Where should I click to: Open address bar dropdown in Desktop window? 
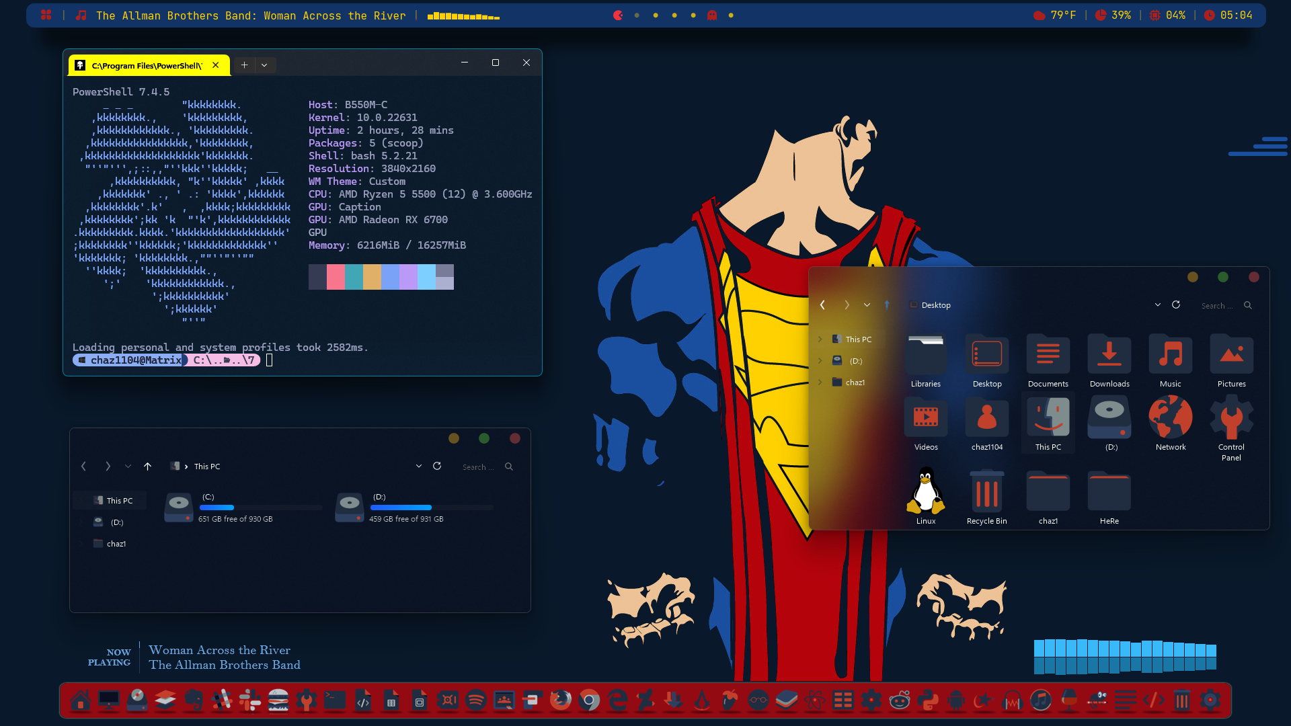click(x=1158, y=305)
